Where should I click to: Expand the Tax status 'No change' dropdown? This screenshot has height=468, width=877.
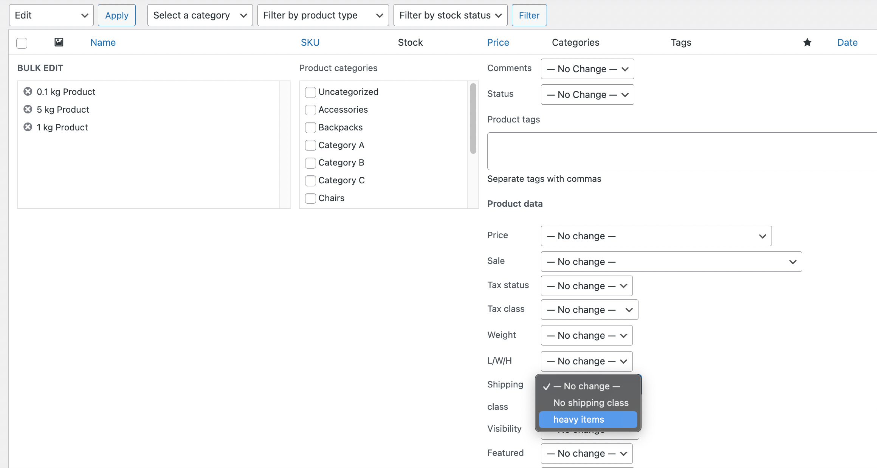click(x=586, y=285)
